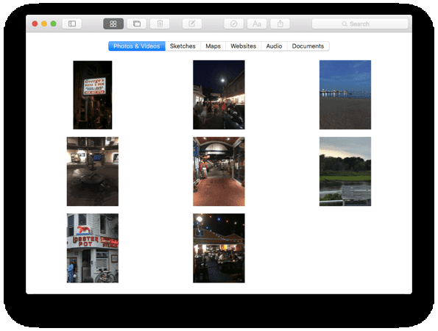
Task: Open the Maps tab
Action: [x=213, y=46]
